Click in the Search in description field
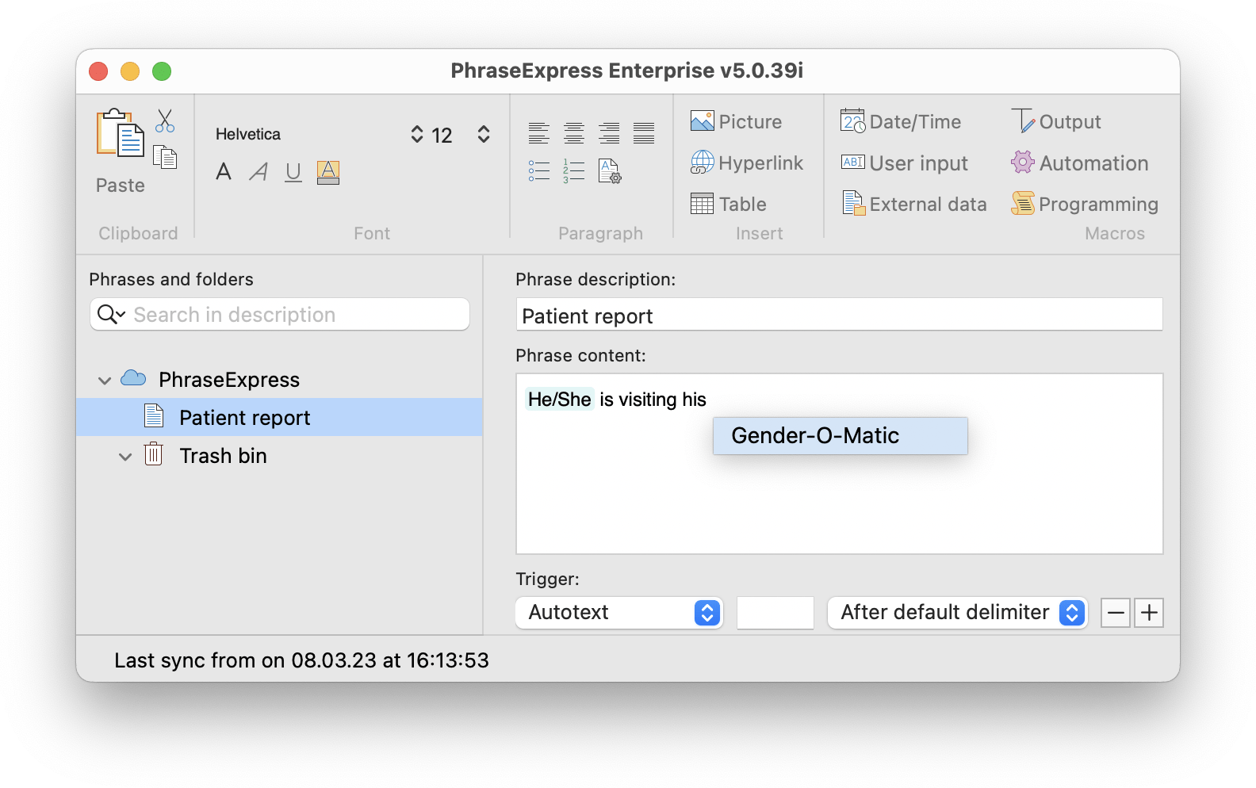 [x=280, y=315]
